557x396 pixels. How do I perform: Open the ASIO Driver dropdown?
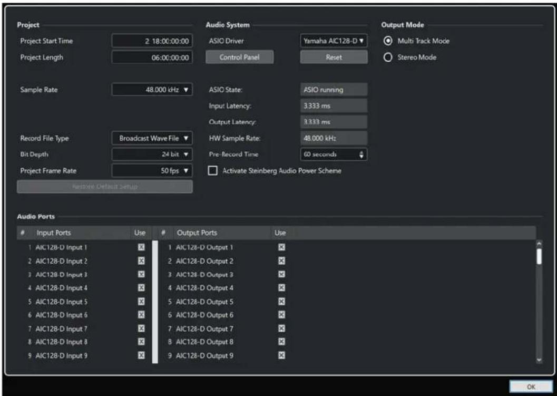click(x=334, y=41)
